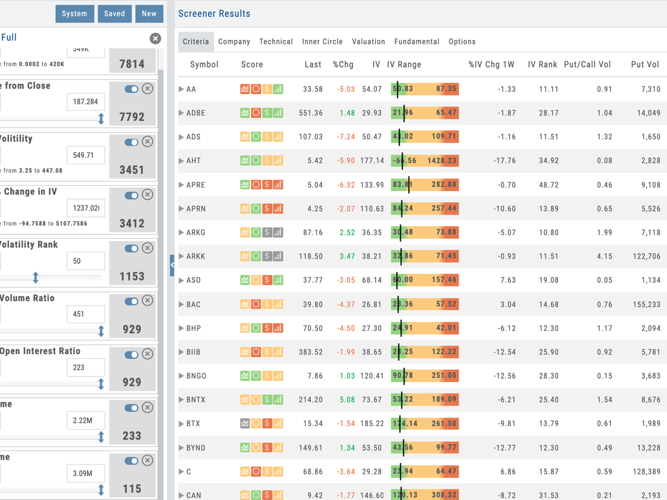Image resolution: width=667 pixels, height=500 pixels.
Task: Remove the filter showing 233 results
Action: coord(148,407)
